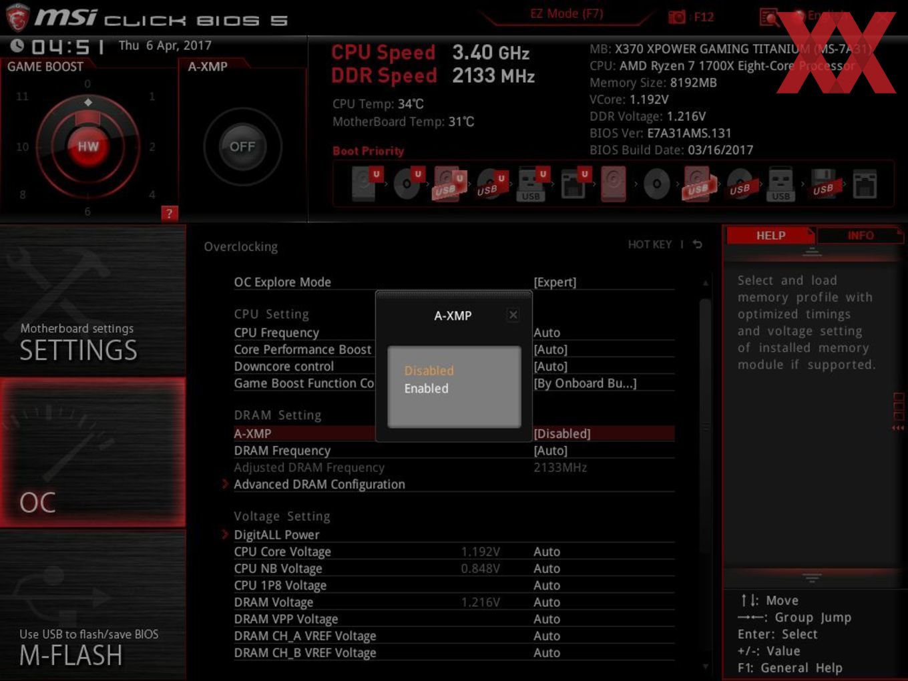
Task: Select the UEFI CD/DVD boot device icon
Action: tap(407, 184)
